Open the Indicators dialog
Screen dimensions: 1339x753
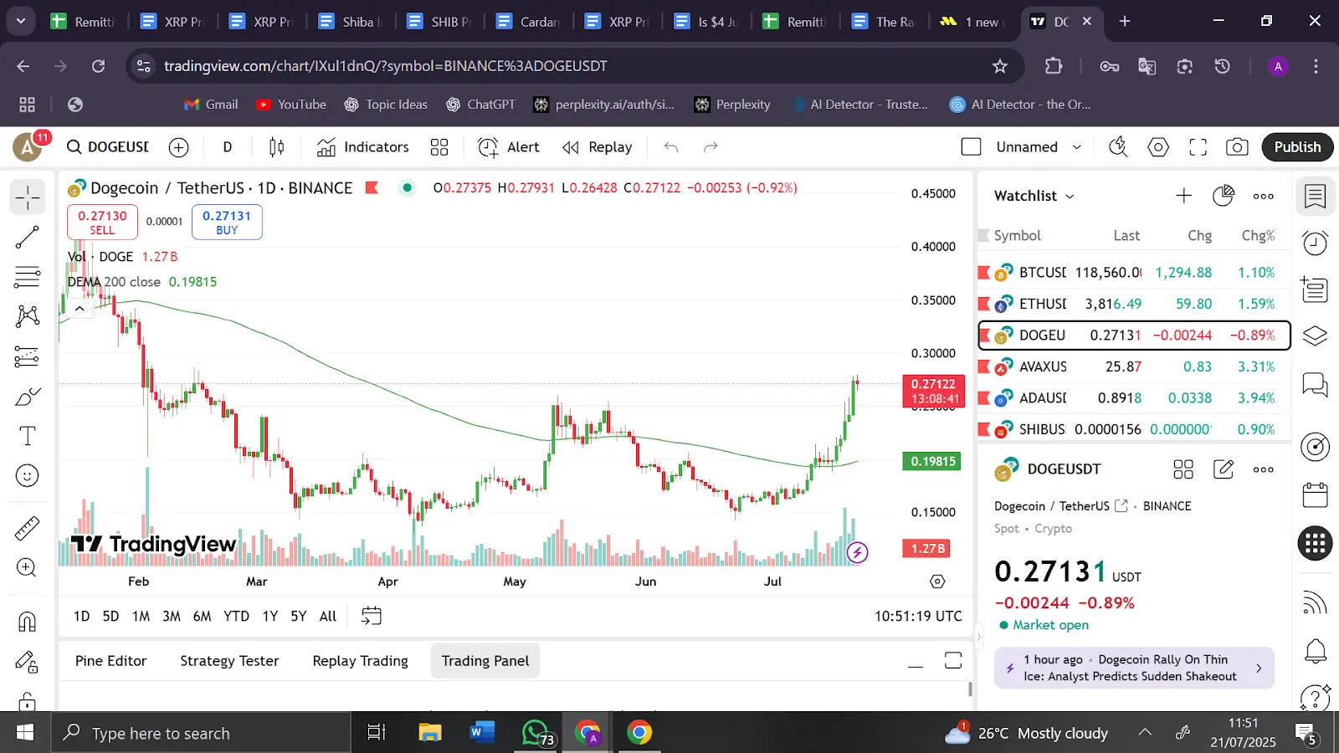pyautogui.click(x=363, y=147)
